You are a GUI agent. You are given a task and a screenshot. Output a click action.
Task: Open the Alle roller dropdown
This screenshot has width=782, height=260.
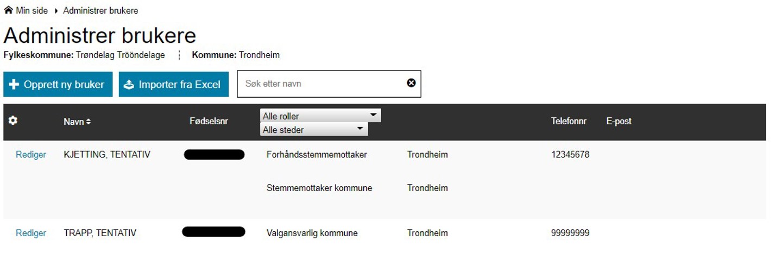[x=320, y=116]
